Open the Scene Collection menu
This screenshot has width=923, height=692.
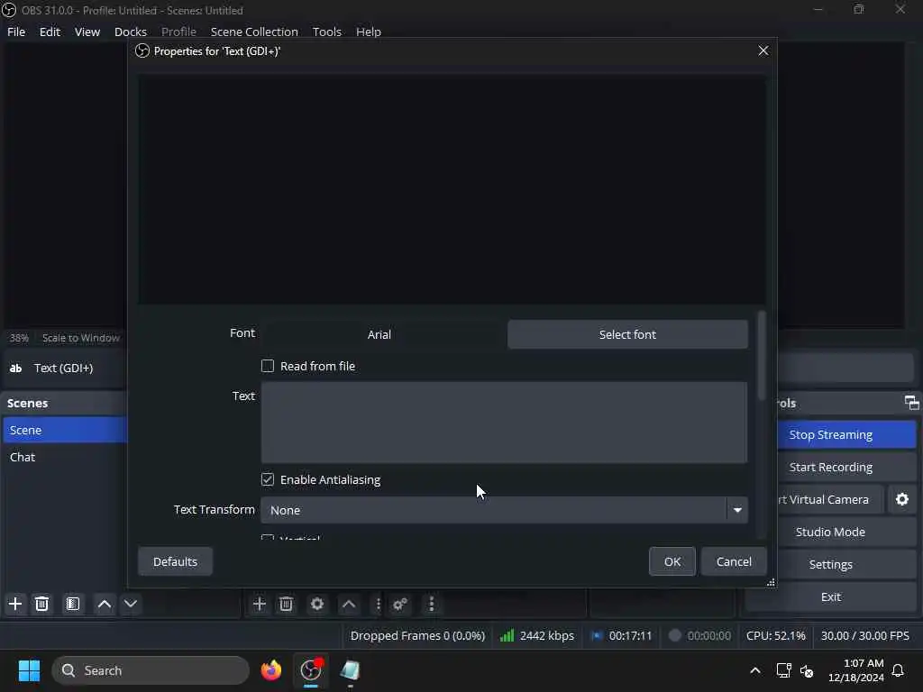click(254, 32)
